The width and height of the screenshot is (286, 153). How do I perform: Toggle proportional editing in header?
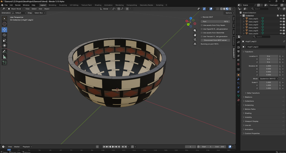tap(127, 9)
